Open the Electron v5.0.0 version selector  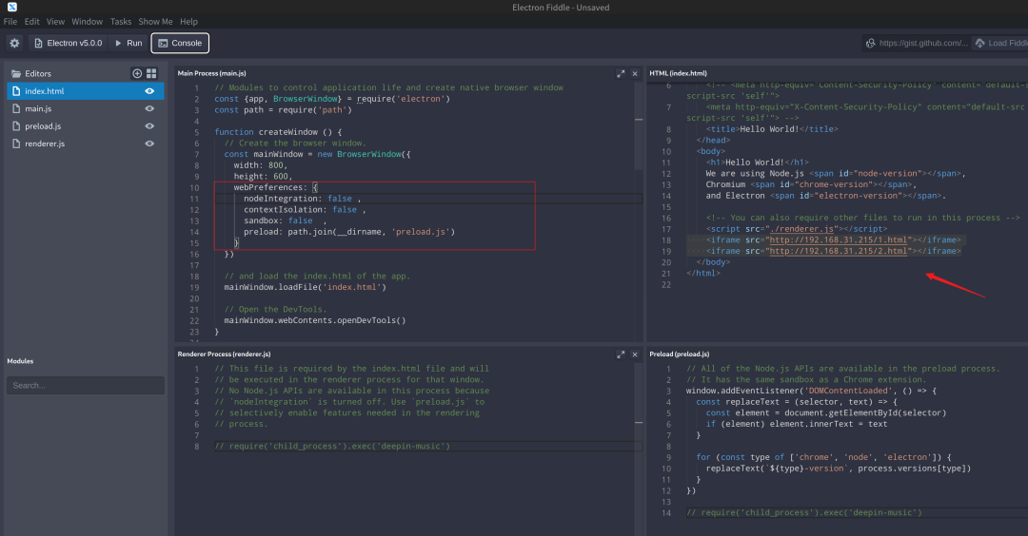tap(67, 43)
